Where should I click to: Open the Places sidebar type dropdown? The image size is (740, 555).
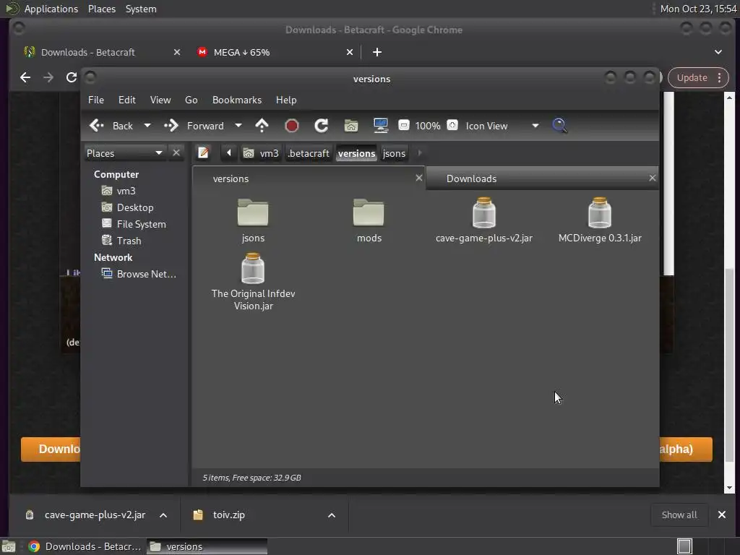125,153
